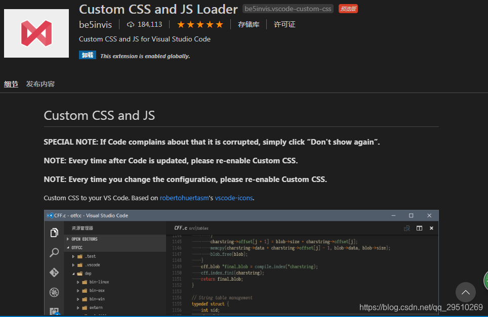Select the extern folder name
The height and width of the screenshot is (317, 488).
(96, 308)
